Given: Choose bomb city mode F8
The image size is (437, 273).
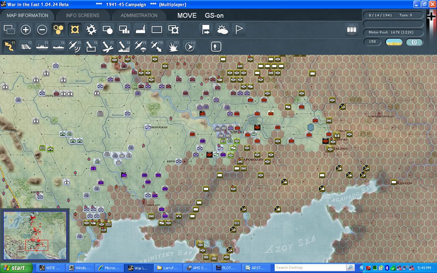Looking at the screenshot, I should click(124, 46).
